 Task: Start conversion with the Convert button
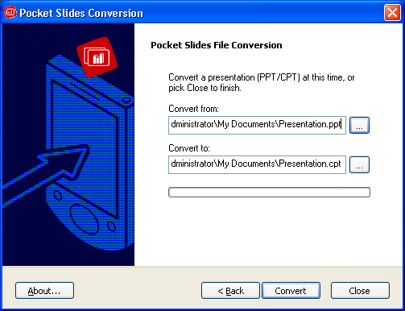click(291, 290)
